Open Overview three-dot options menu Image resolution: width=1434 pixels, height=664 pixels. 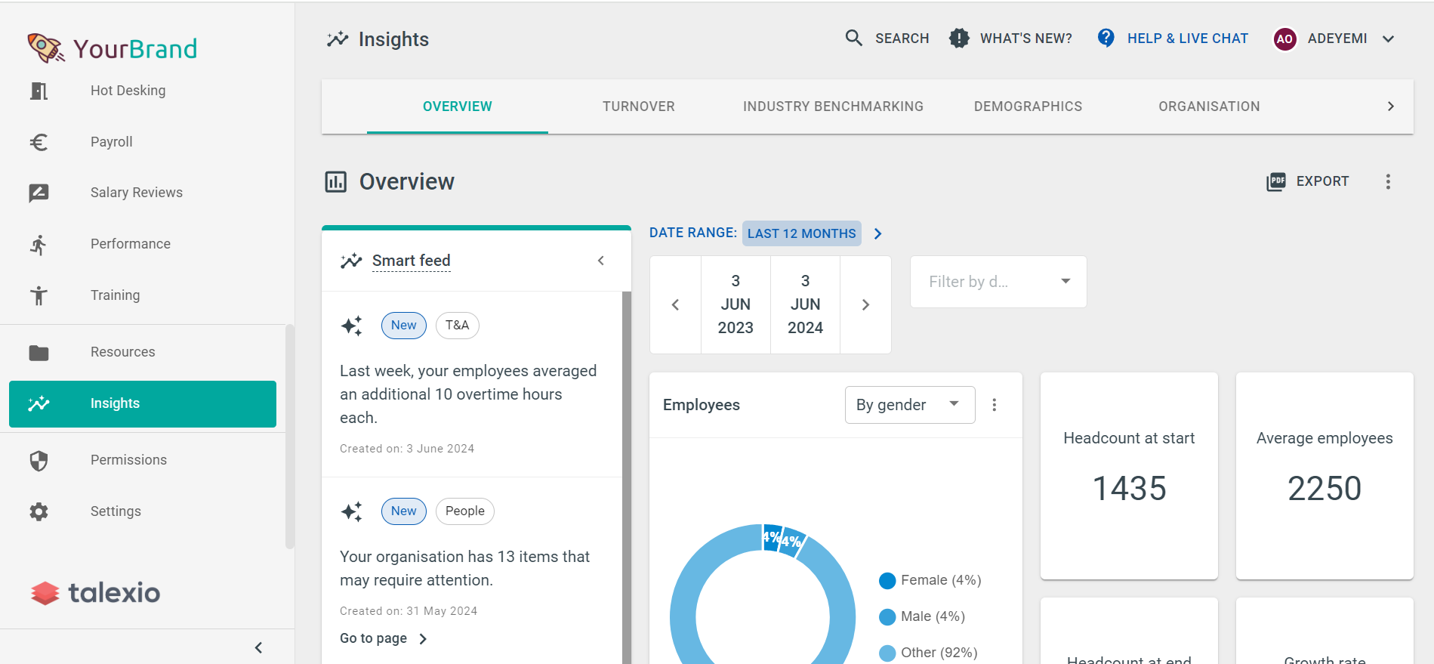point(1388,181)
